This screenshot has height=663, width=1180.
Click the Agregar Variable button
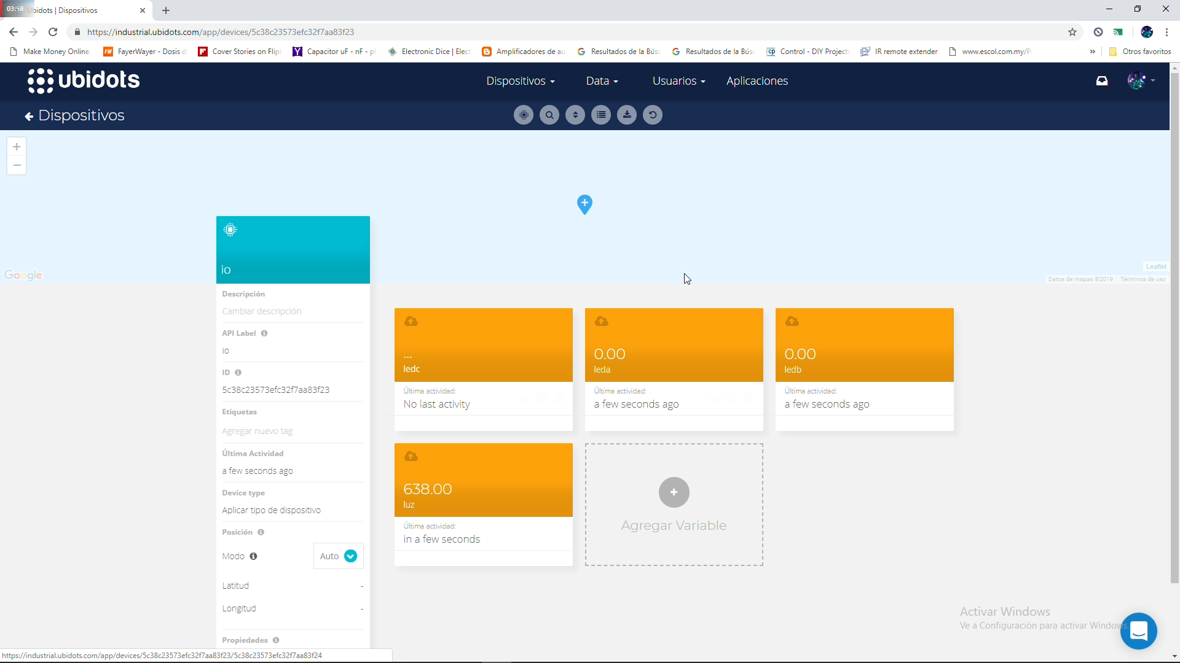point(674,492)
